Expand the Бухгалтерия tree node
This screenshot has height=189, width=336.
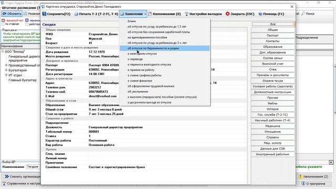pos(6,70)
